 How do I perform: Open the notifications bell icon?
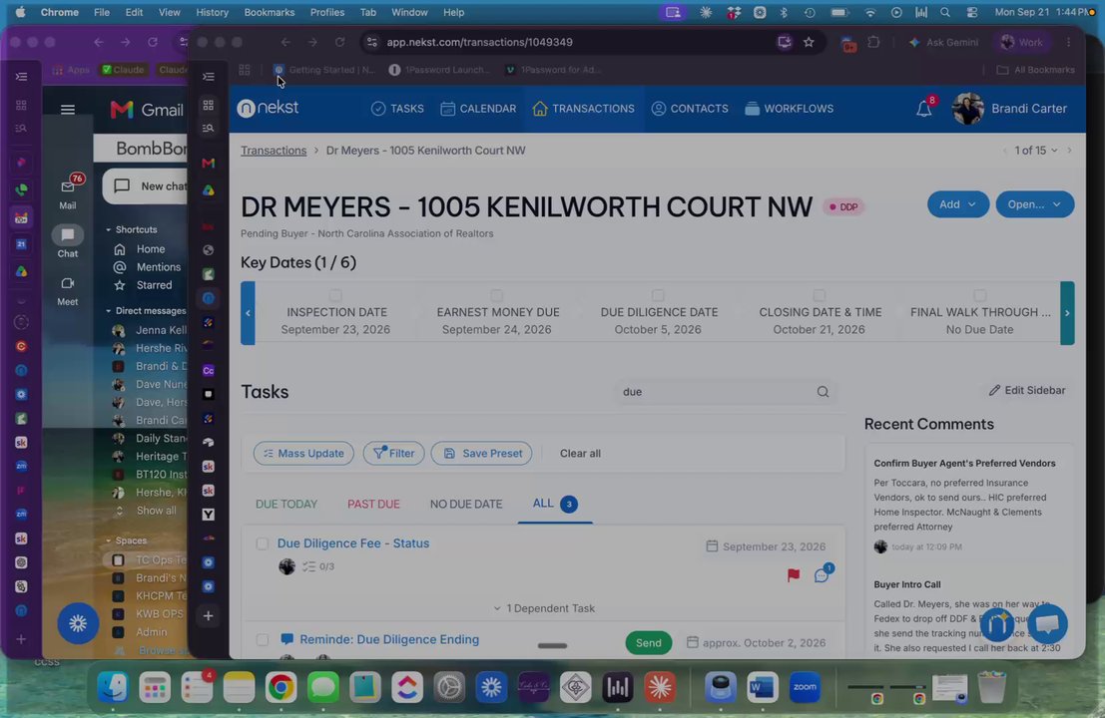pyautogui.click(x=924, y=109)
